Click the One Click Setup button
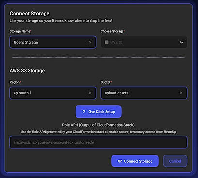This screenshot has width=198, height=178. pos(98,112)
